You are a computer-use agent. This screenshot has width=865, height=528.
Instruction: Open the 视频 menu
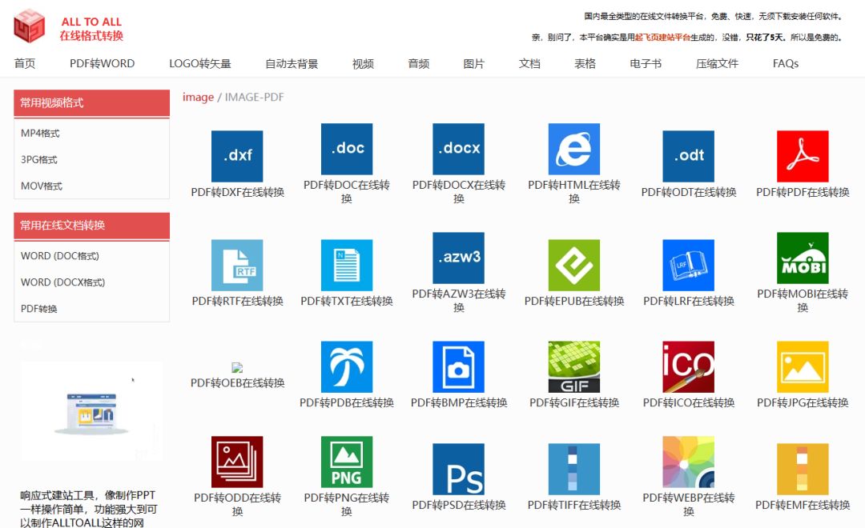click(x=363, y=63)
